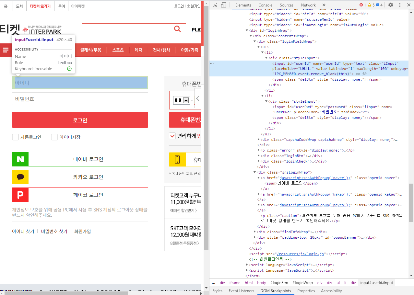Click the left arrow slider handle
The height and width of the screenshot is (295, 414).
[x=198, y=98]
